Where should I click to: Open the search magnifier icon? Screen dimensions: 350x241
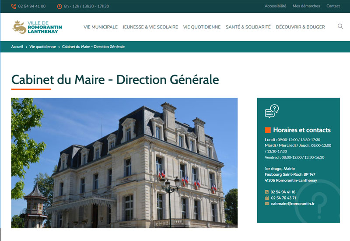tap(340, 26)
